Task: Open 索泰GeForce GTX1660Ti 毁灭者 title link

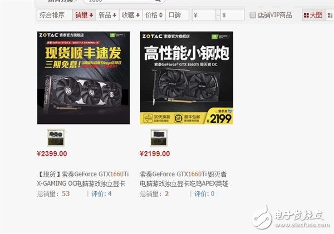Action: [184, 178]
